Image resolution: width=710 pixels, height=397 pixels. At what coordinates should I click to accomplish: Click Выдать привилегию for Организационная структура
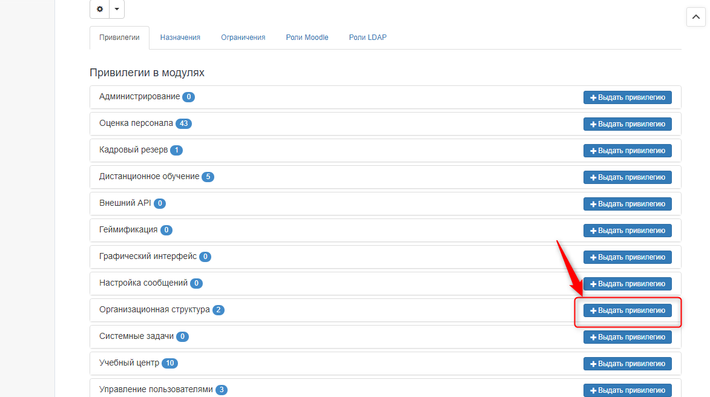click(x=627, y=310)
